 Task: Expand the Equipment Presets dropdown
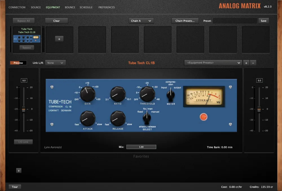click(x=213, y=63)
